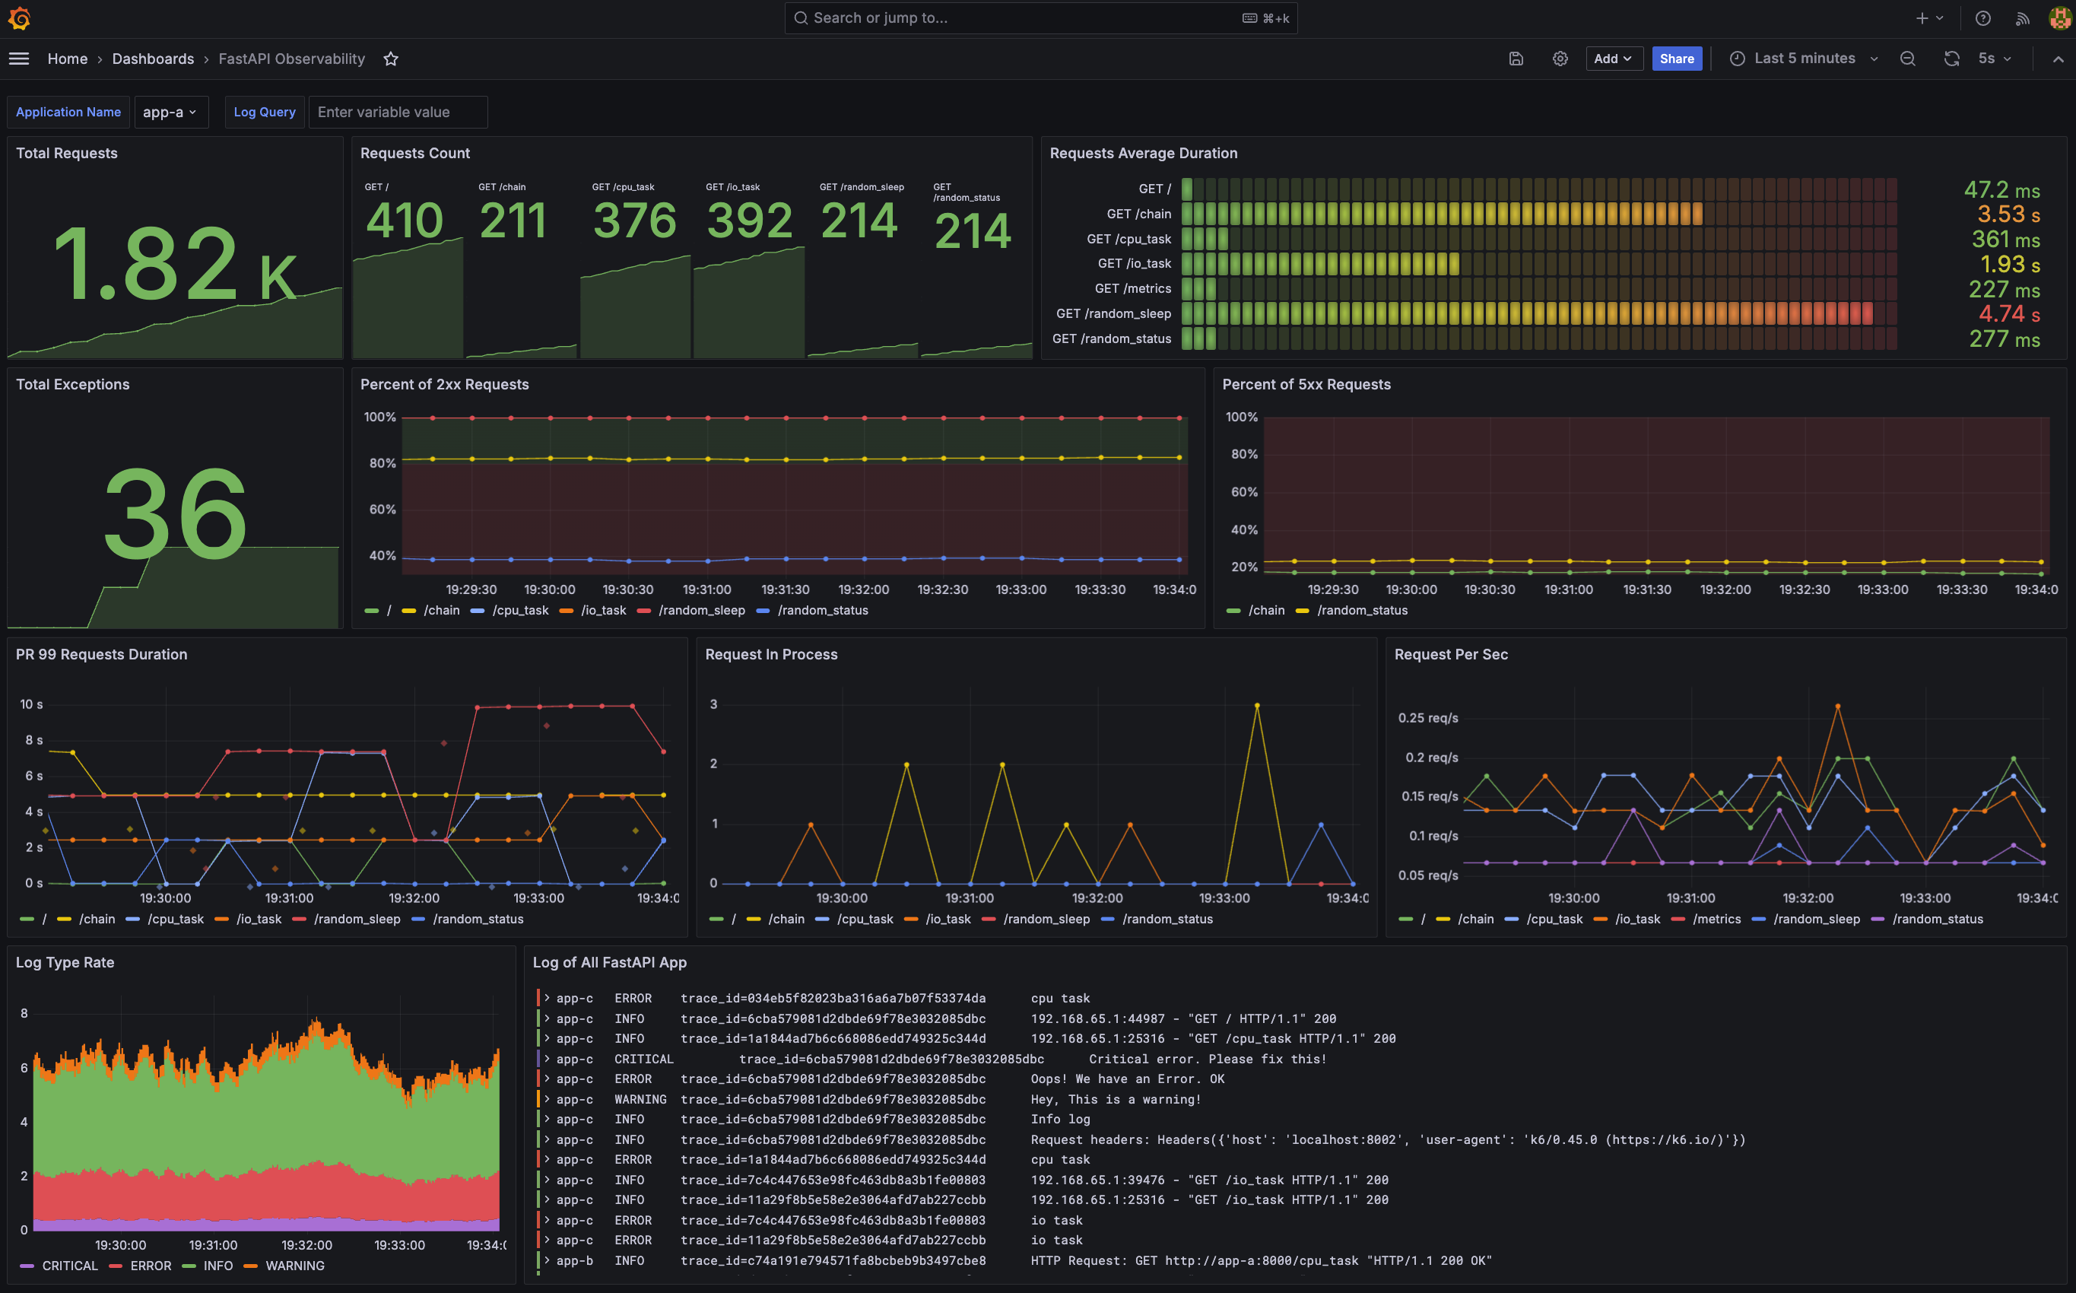The width and height of the screenshot is (2076, 1293).
Task: Open the help question mark icon
Action: [x=1982, y=18]
